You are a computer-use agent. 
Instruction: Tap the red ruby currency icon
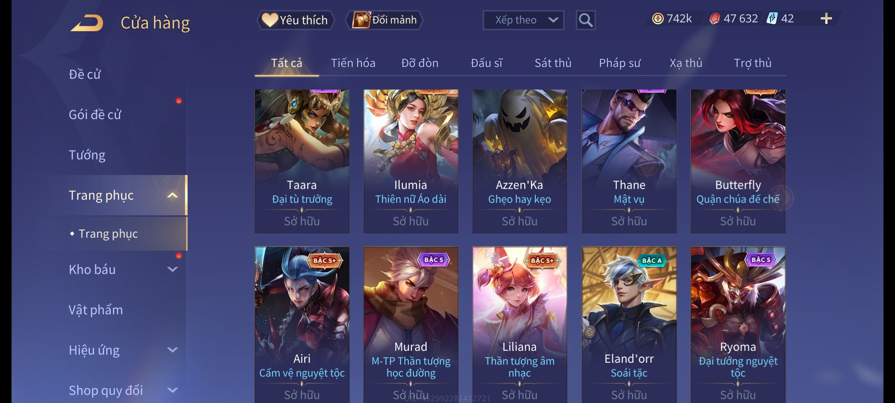tap(715, 19)
